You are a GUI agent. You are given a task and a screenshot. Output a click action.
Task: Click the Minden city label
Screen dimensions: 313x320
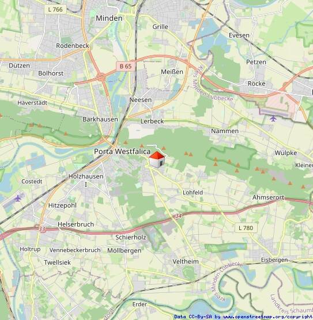109,18
